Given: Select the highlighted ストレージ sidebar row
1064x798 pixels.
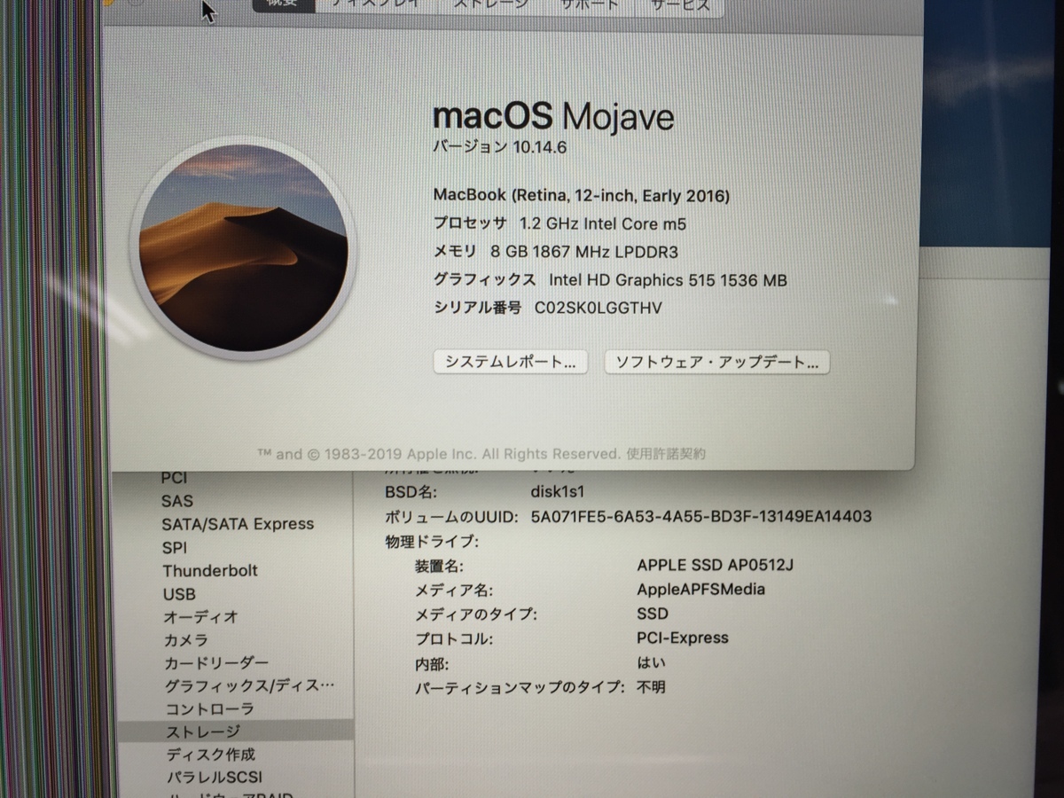Looking at the screenshot, I should (236, 731).
